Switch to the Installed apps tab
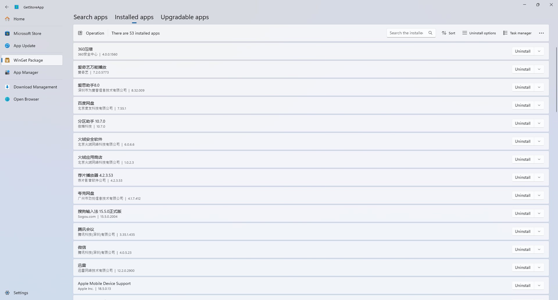Image resolution: width=558 pixels, height=300 pixels. (134, 17)
